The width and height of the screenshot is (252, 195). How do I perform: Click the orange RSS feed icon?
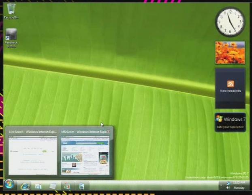tap(230, 84)
